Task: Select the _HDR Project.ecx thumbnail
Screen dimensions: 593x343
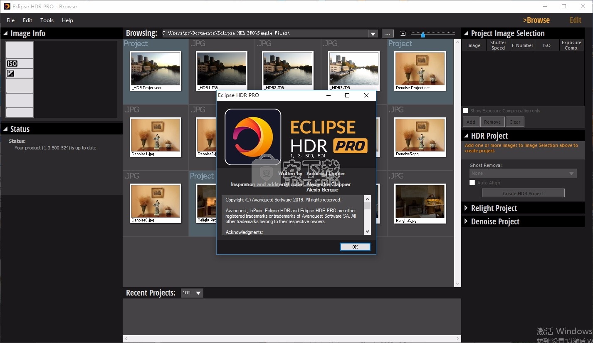Action: 156,71
